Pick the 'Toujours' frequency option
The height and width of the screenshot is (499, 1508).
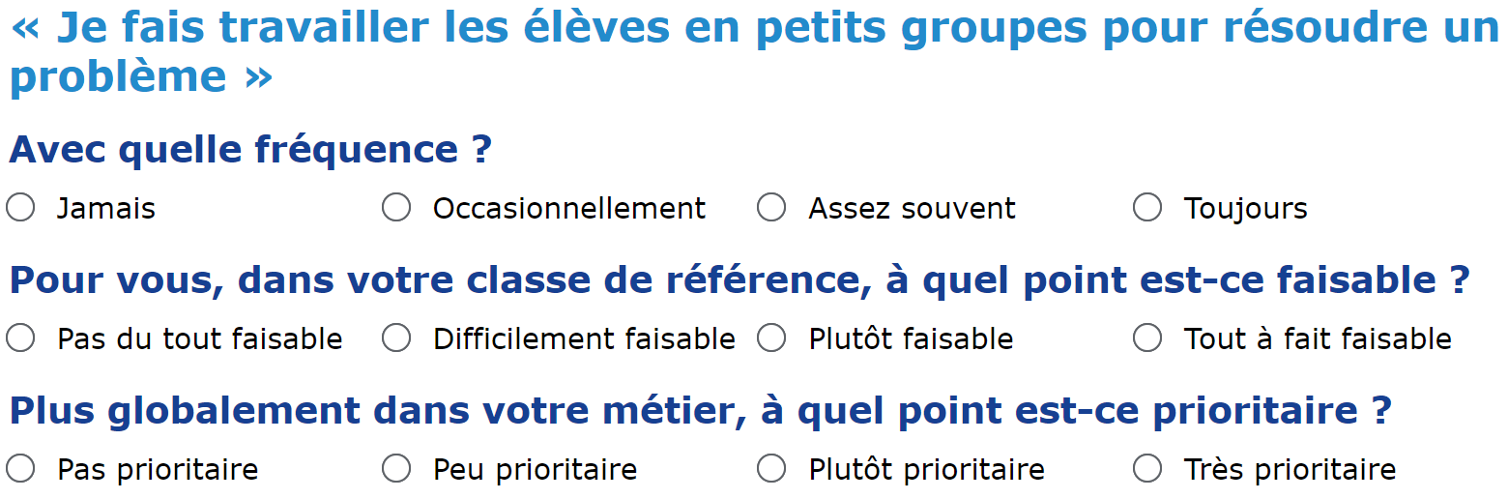pyautogui.click(x=1147, y=208)
